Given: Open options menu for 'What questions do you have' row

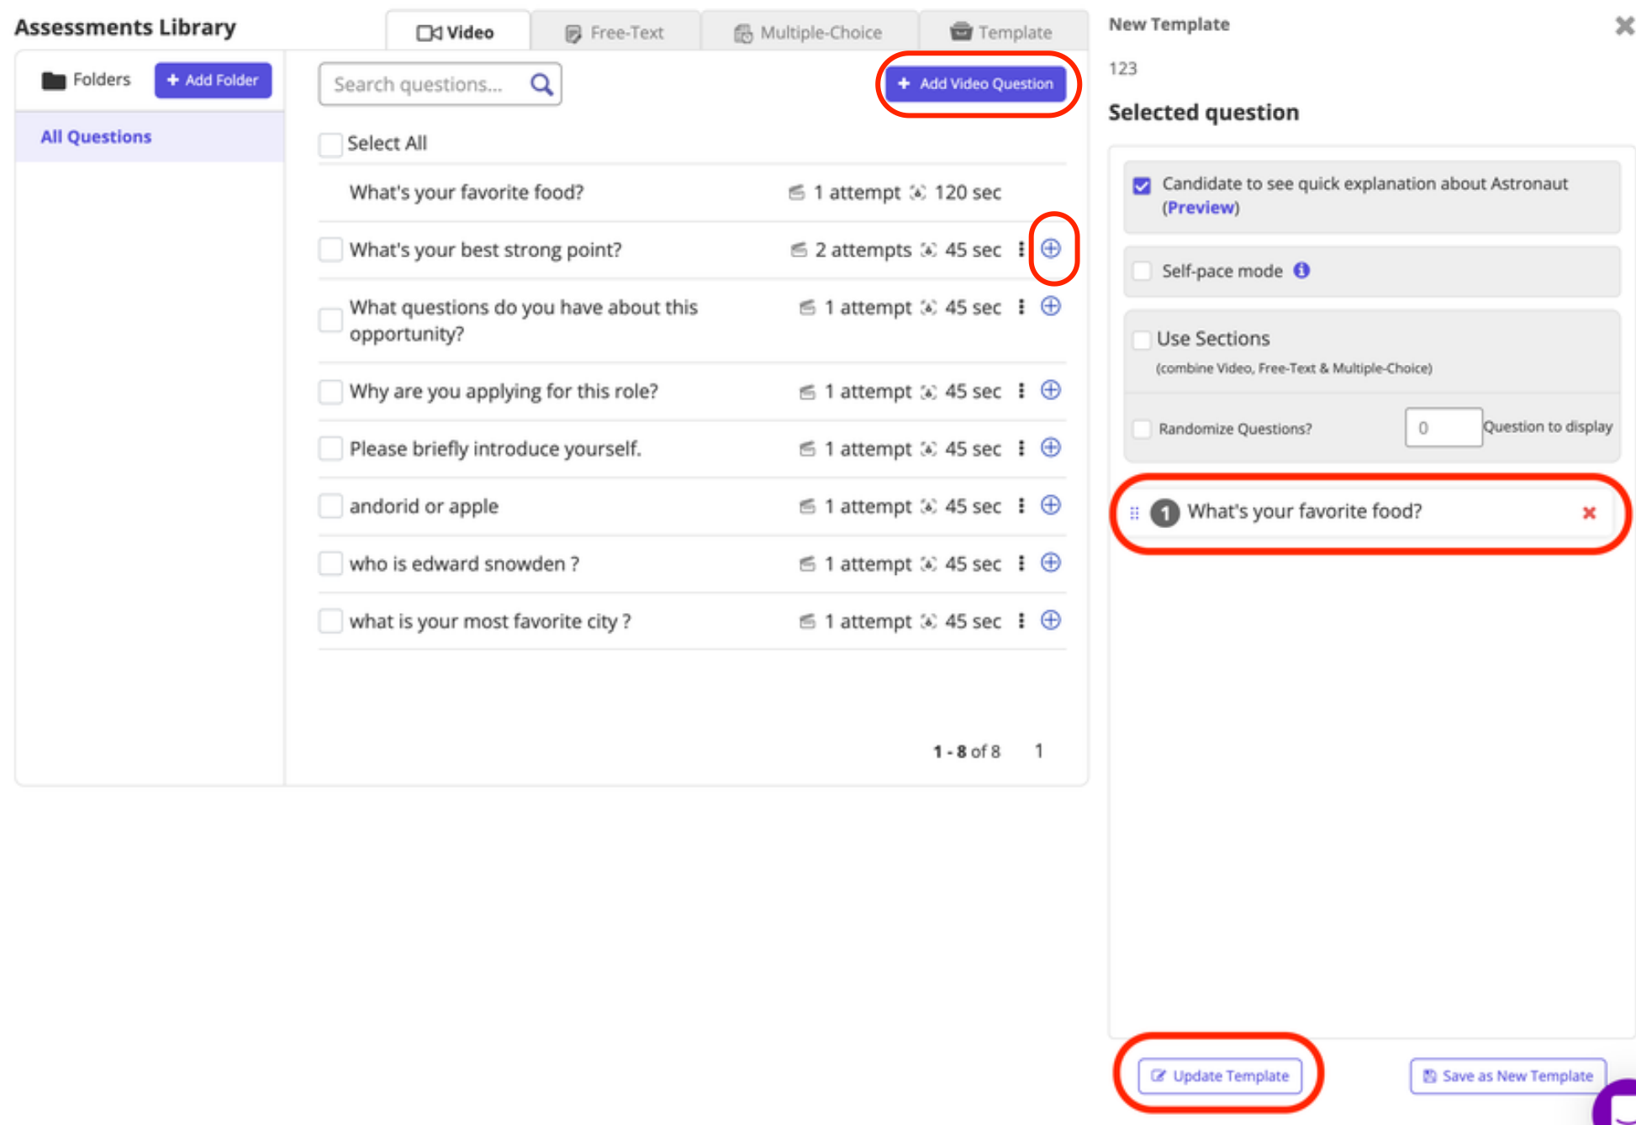Looking at the screenshot, I should 1021,307.
